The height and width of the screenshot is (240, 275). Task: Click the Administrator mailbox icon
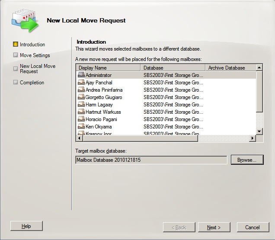(81, 75)
